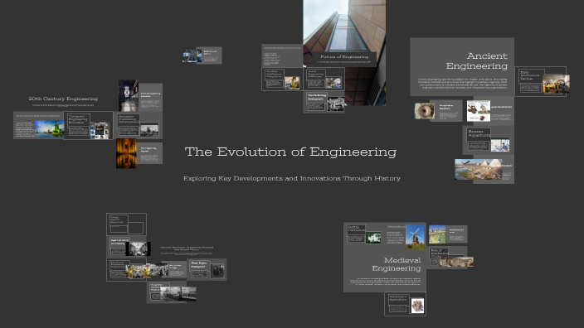Click the green Dutch windmill photo

tap(50, 128)
